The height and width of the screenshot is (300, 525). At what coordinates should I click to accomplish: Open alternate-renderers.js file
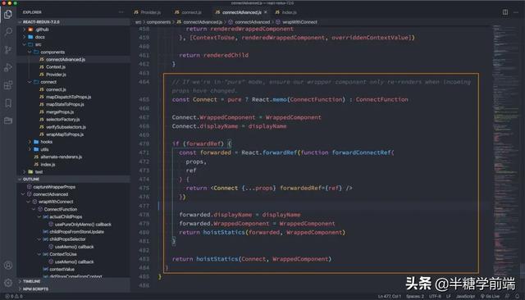[x=74, y=157]
